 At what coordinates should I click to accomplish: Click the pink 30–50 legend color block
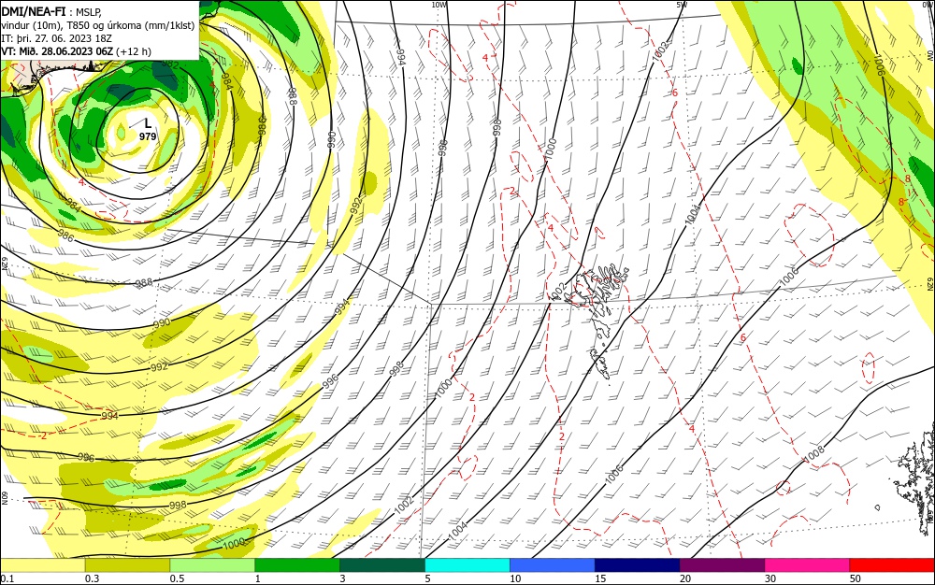(x=808, y=565)
